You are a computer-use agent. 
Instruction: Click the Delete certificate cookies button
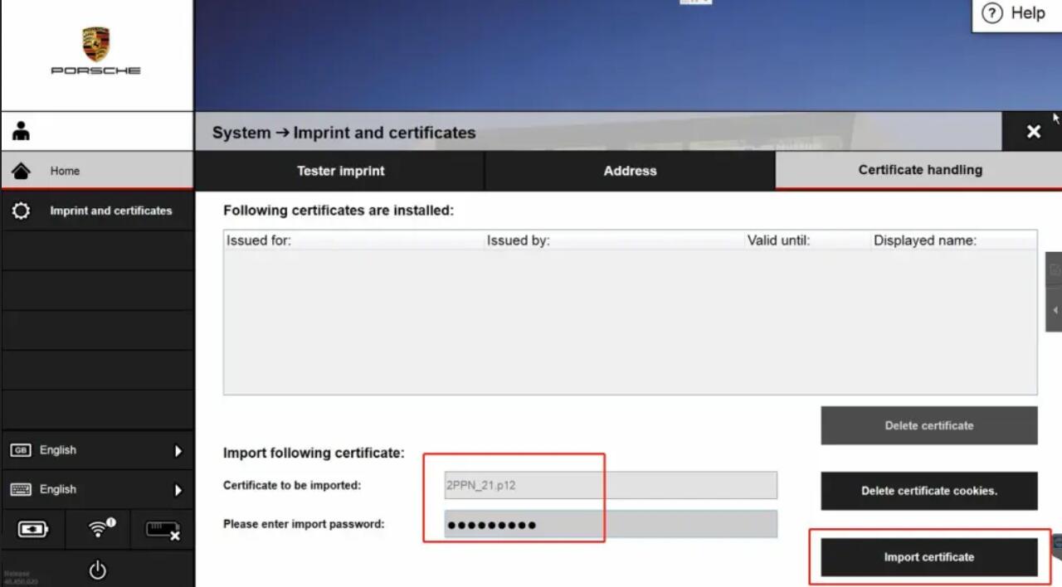click(x=929, y=491)
